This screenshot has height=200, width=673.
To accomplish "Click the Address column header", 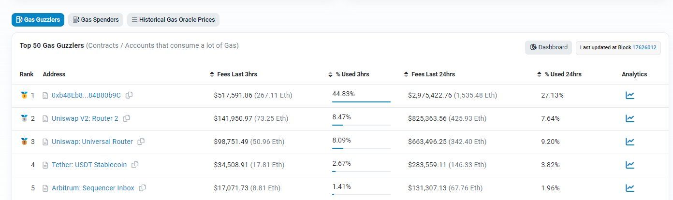I will click(54, 74).
